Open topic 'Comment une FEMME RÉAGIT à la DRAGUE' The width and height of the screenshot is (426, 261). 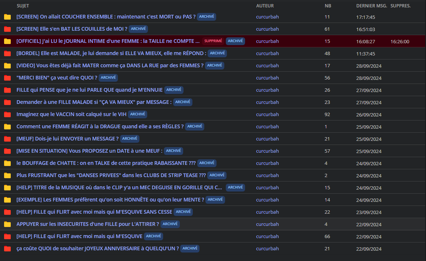100,126
